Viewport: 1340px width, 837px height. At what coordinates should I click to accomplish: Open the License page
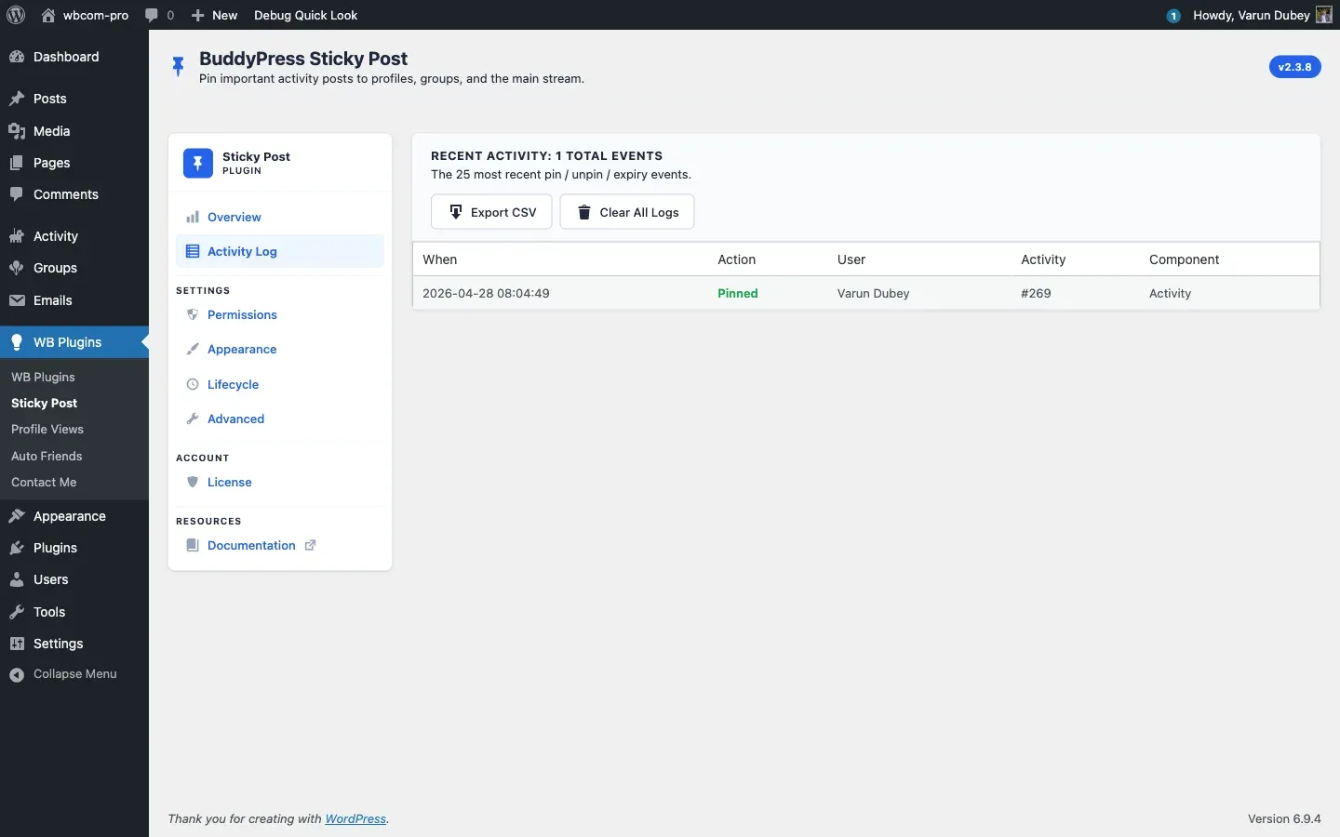tap(280, 482)
